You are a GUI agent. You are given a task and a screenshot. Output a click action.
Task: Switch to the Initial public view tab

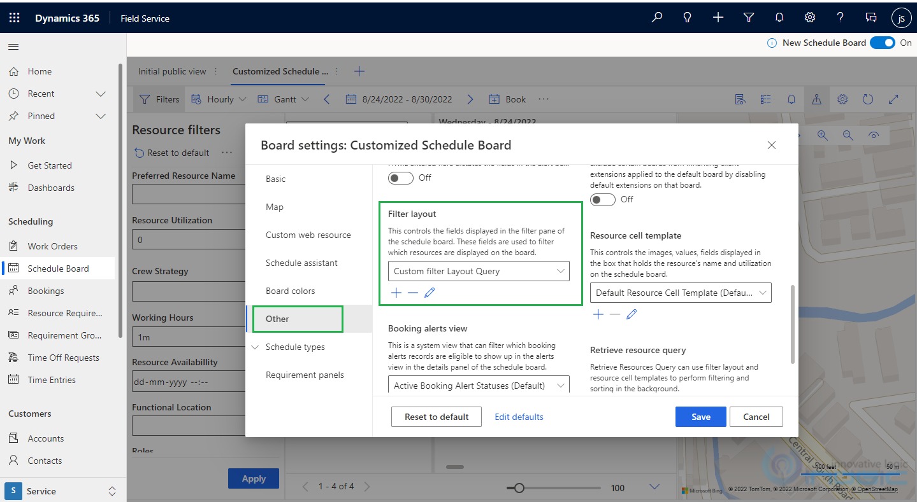pyautogui.click(x=171, y=71)
